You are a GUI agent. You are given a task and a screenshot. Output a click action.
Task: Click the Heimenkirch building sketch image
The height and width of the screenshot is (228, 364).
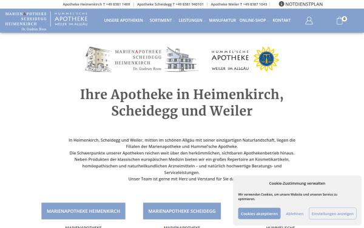(x=98, y=60)
